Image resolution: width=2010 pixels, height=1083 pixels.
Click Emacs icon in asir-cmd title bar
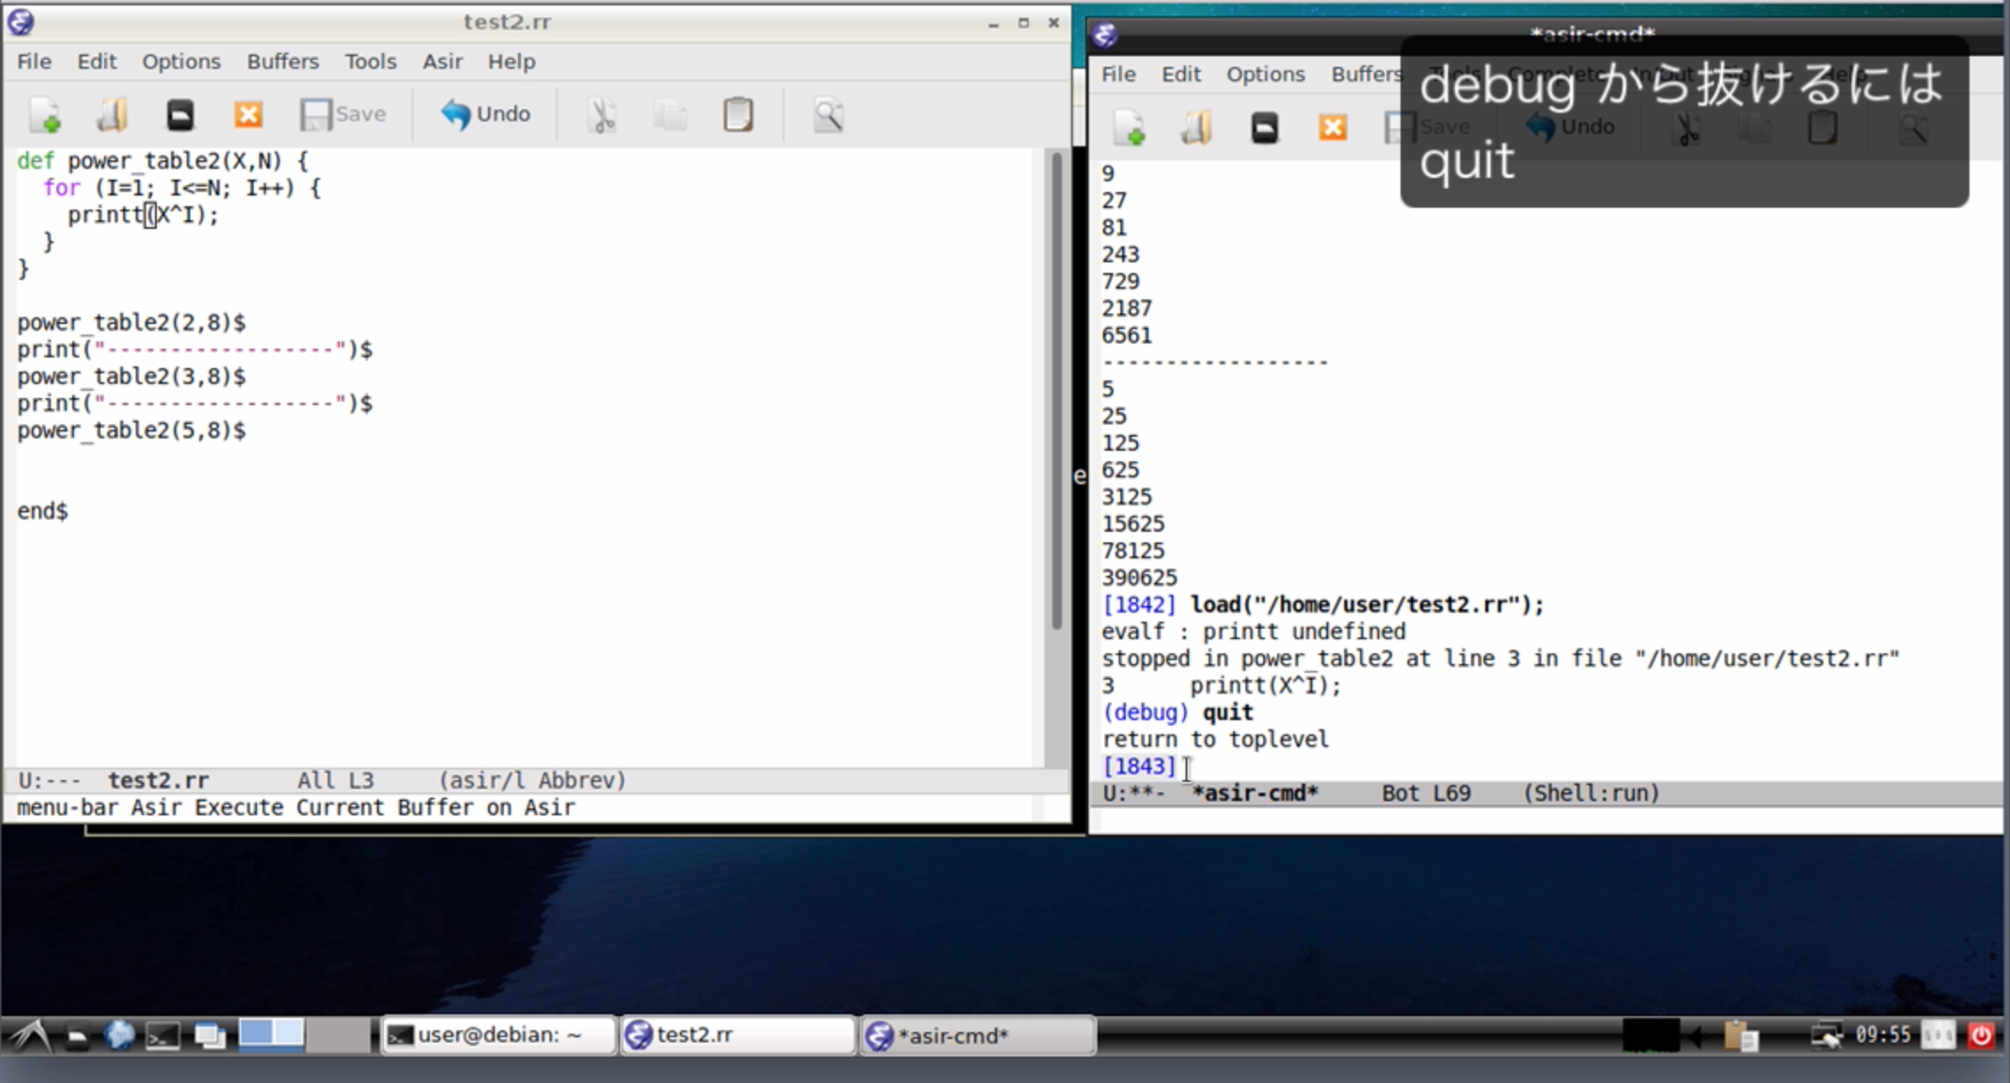point(1105,34)
